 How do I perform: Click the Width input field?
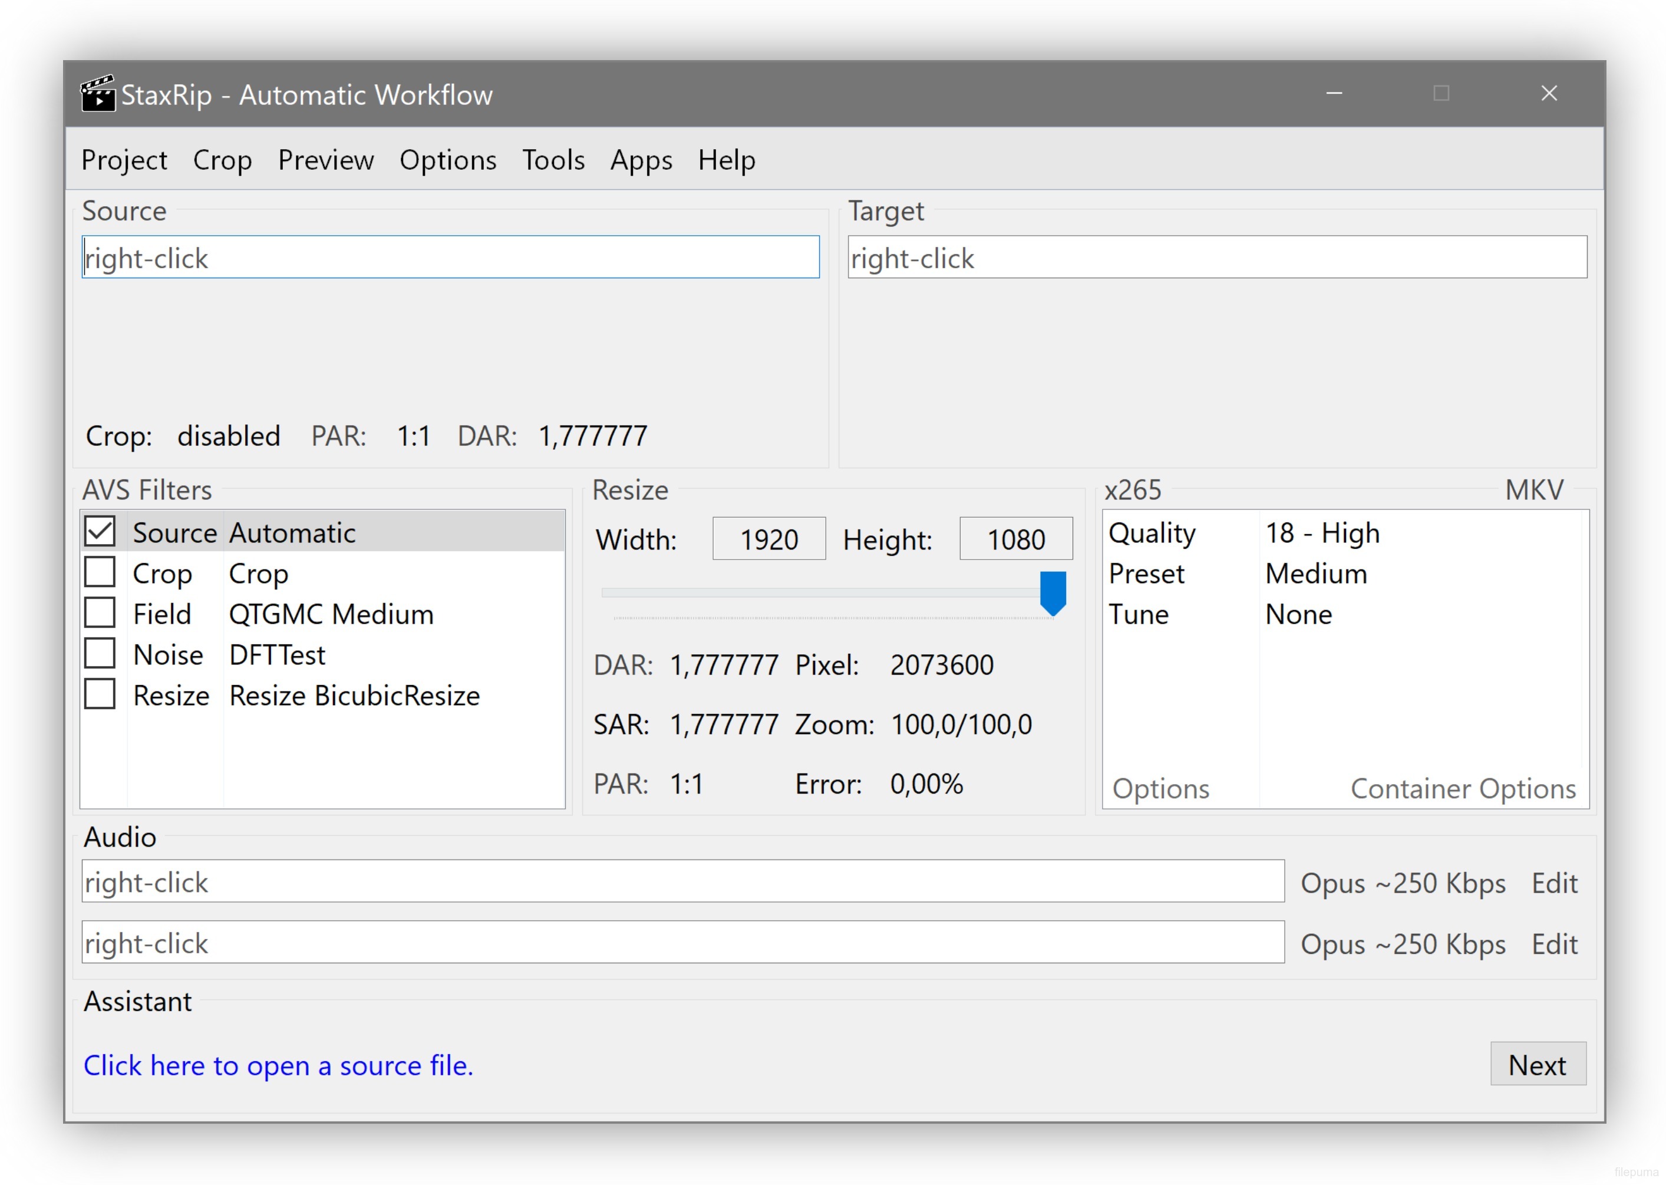tap(768, 539)
